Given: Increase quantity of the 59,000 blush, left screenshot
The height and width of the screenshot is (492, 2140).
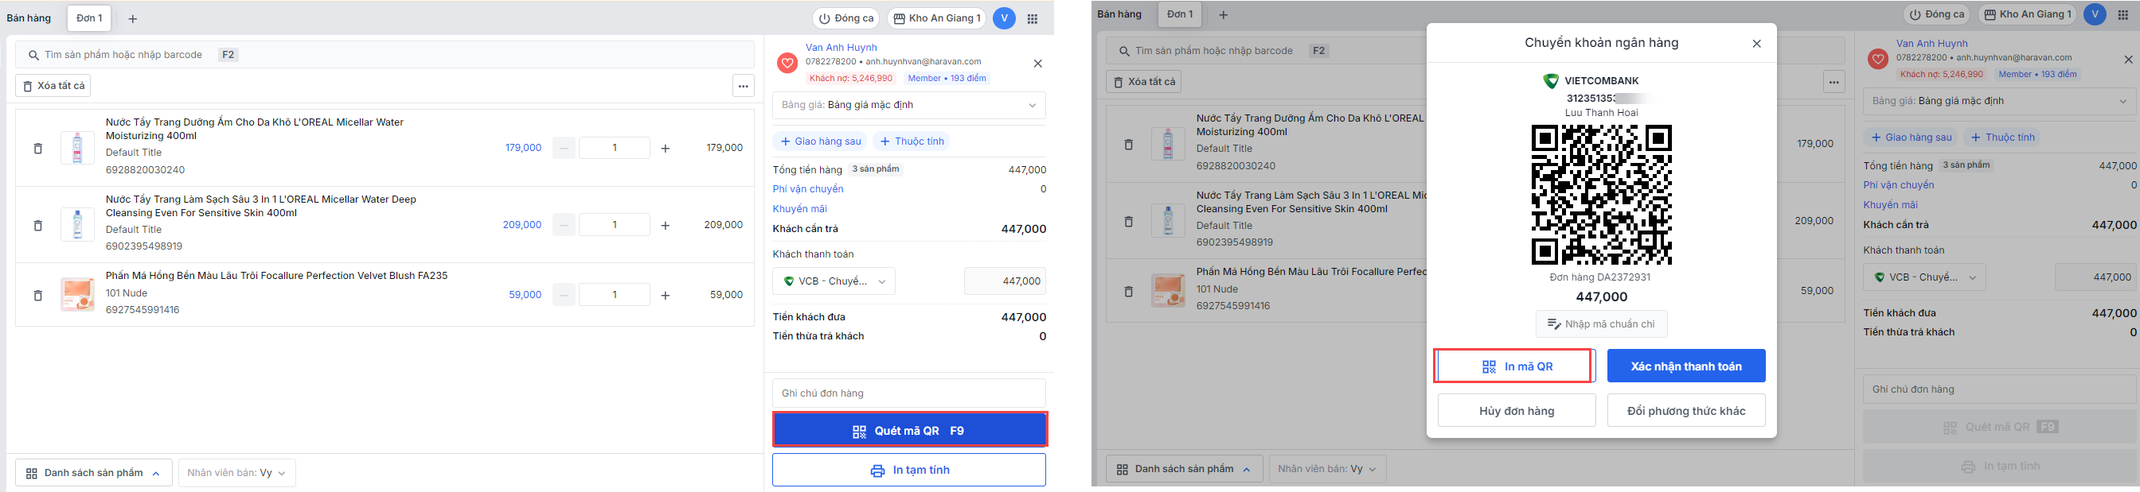Looking at the screenshot, I should click(x=666, y=296).
